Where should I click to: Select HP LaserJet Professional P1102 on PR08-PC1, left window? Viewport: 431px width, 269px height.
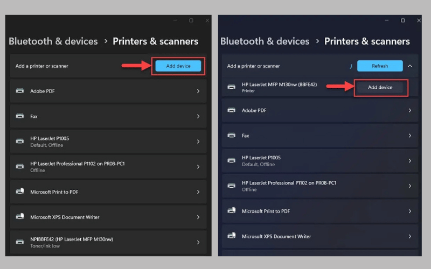pyautogui.click(x=77, y=164)
